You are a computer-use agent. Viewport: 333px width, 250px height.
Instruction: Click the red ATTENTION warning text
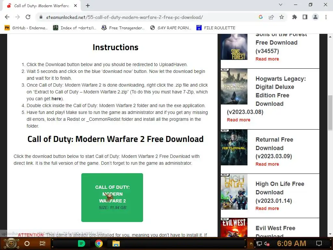coord(31,235)
